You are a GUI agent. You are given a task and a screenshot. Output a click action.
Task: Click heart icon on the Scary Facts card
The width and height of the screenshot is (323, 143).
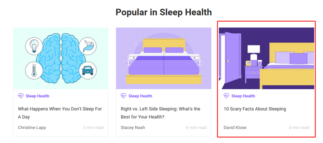coord(226,96)
